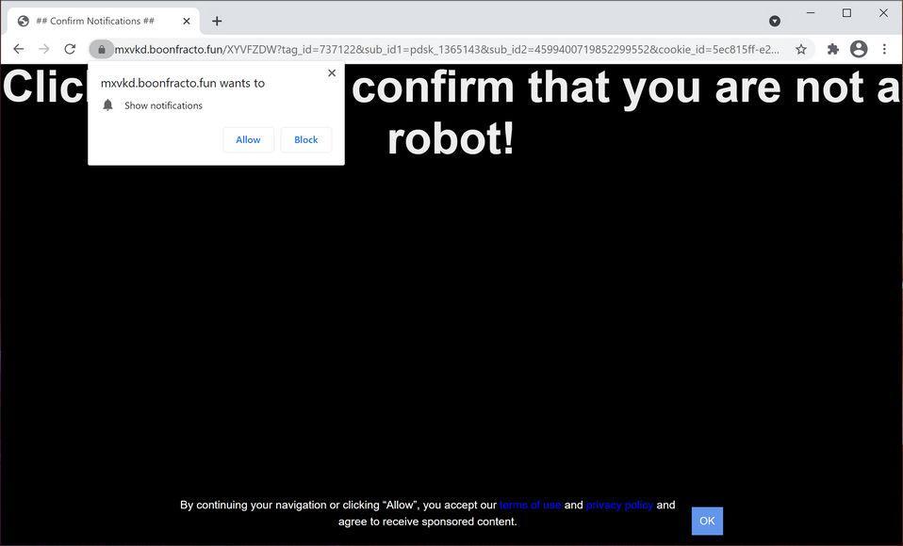Viewport: 903px width, 546px height.
Task: Open the terms of use link
Action: tap(530, 505)
